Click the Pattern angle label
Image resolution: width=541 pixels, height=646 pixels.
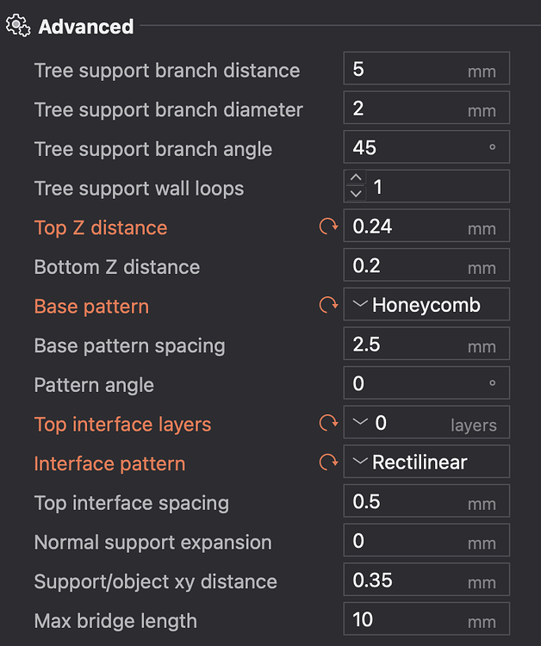[94, 386]
